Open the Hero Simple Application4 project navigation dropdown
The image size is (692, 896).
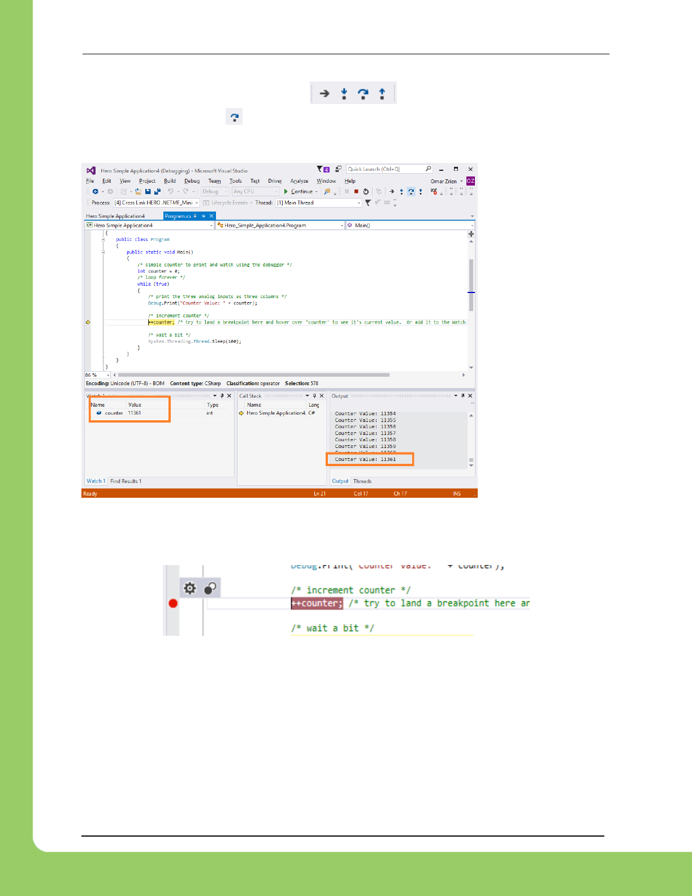[x=149, y=225]
